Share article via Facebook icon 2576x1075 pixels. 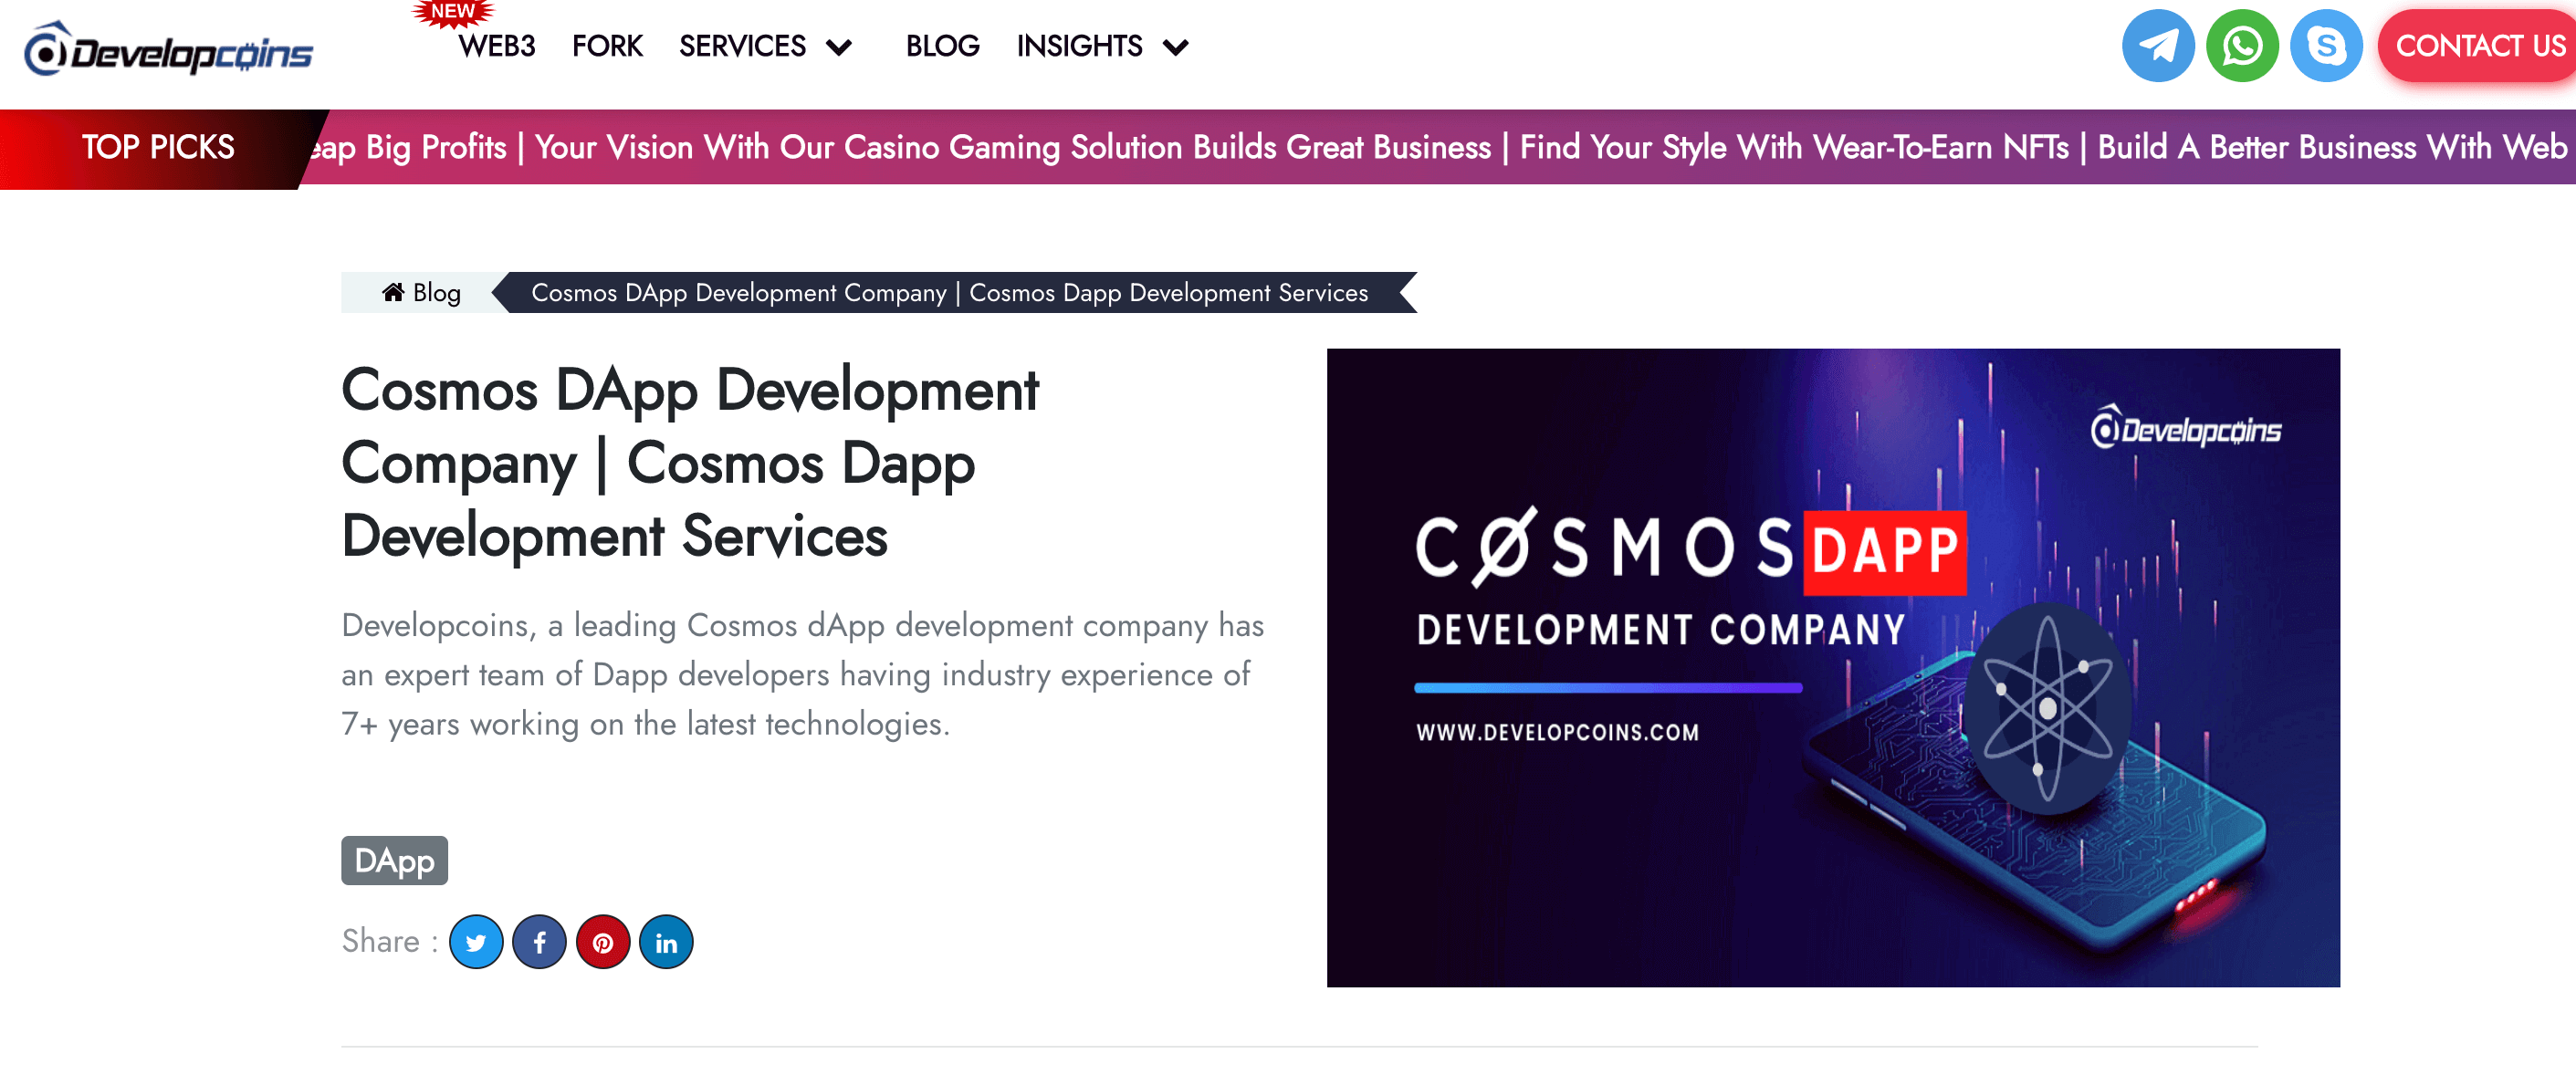click(542, 942)
